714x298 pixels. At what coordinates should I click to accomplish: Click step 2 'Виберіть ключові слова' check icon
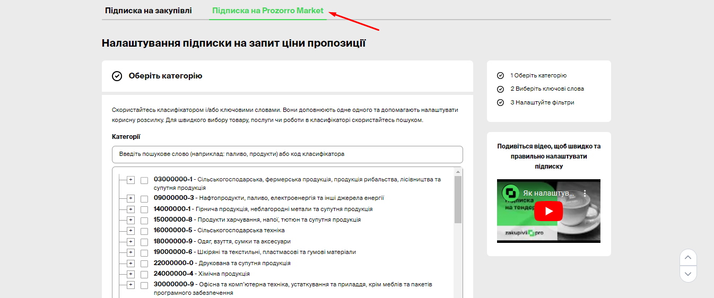click(x=500, y=89)
